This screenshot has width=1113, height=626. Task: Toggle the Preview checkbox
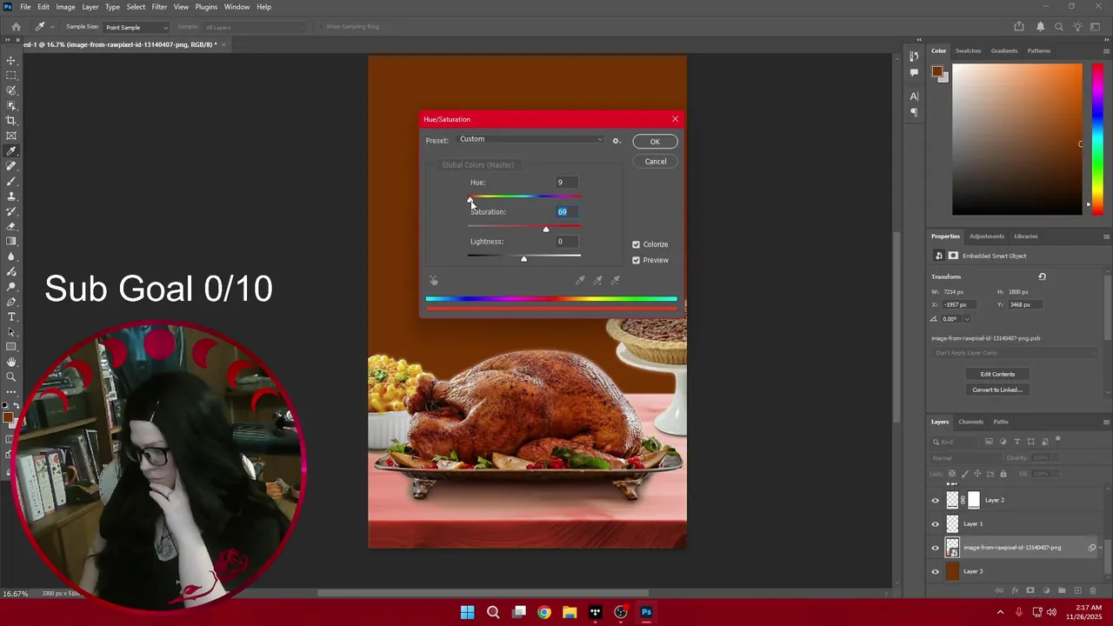pyautogui.click(x=636, y=261)
